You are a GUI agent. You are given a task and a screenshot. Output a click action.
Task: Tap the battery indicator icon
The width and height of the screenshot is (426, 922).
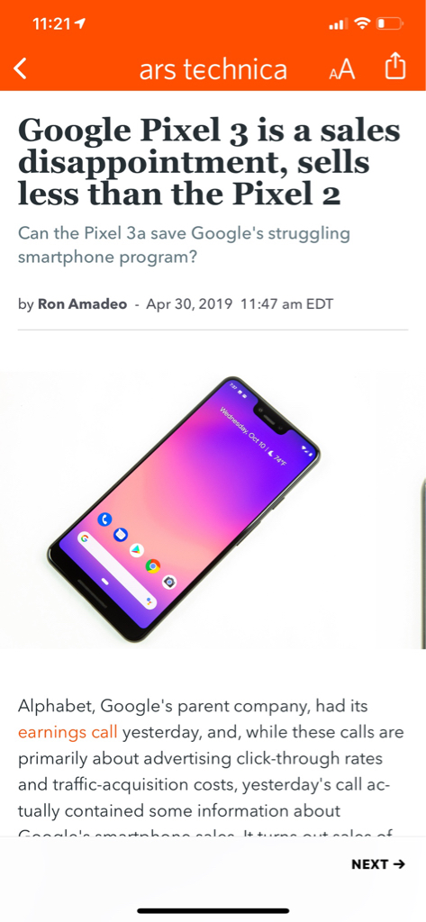click(x=389, y=24)
